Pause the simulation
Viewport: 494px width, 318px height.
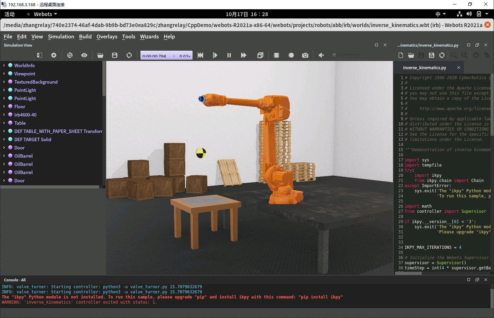(x=229, y=55)
